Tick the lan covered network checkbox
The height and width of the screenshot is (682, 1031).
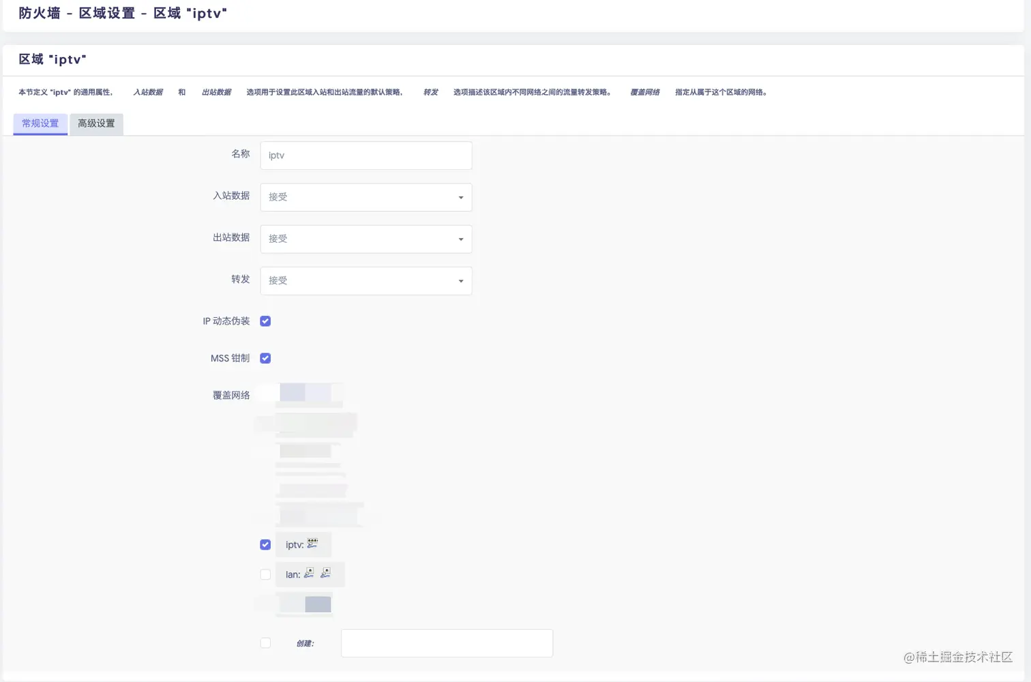point(265,575)
